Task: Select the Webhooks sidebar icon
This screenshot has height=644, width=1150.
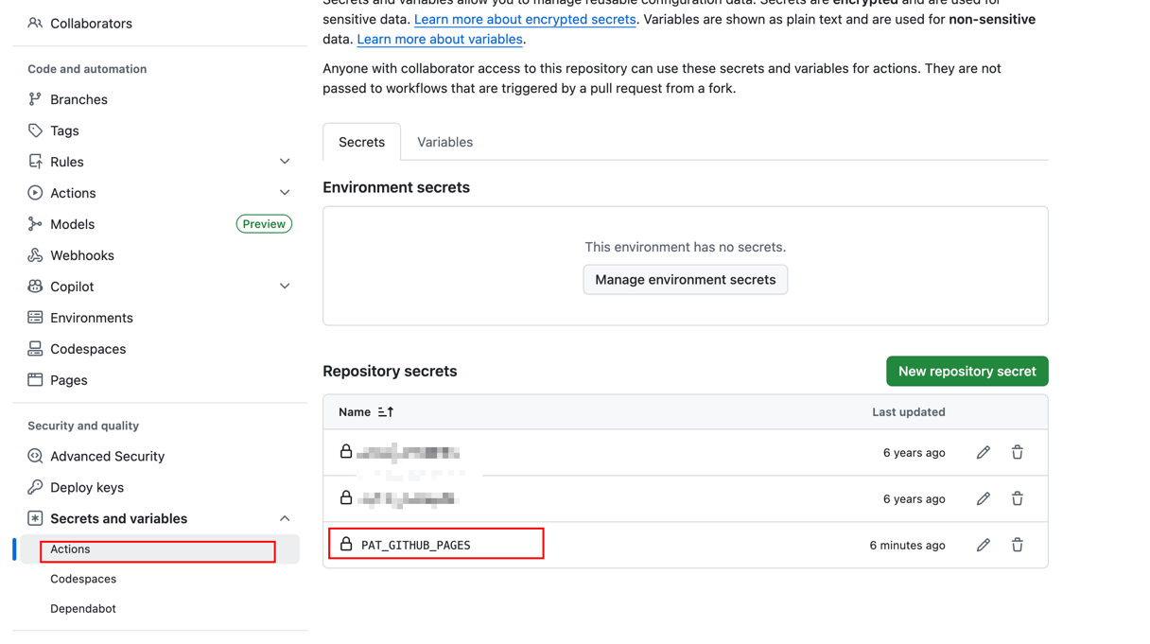Action: point(33,255)
